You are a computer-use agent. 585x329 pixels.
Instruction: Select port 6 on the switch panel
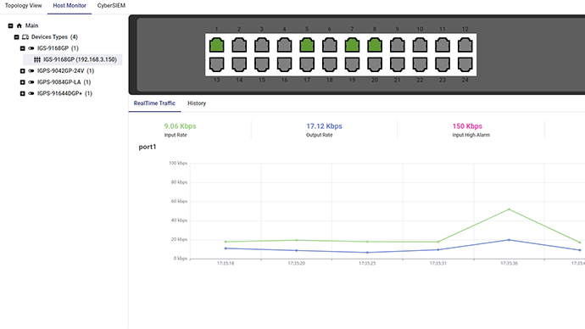coord(330,45)
